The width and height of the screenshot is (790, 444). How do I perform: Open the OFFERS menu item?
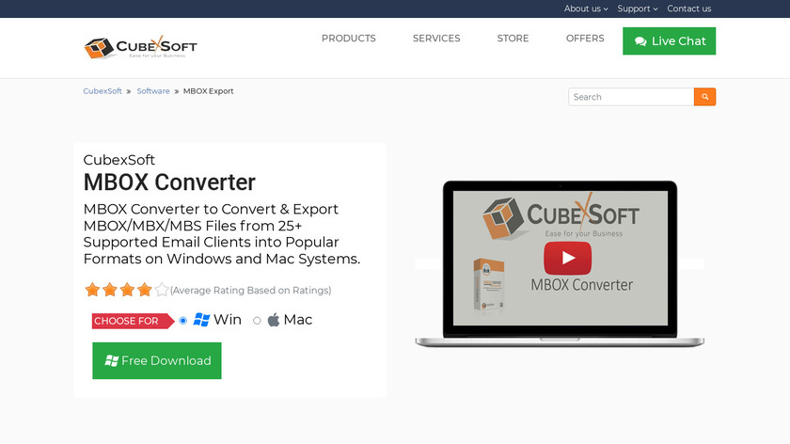[585, 39]
